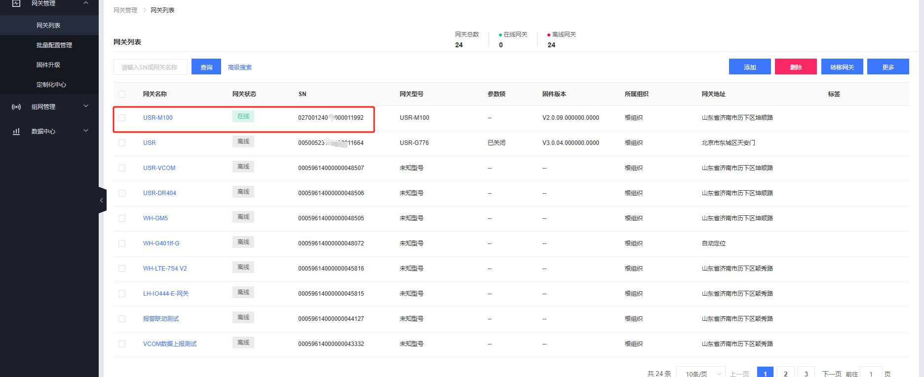Open the 10条/页 page size dropdown
Screen dimensions: 924x377
[x=700, y=374]
